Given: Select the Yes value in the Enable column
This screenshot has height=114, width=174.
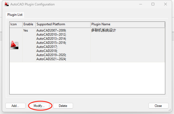Looking at the screenshot, I should point(26,31).
